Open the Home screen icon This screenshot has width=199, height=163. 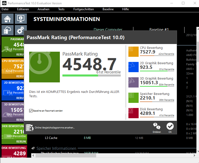point(7,19)
